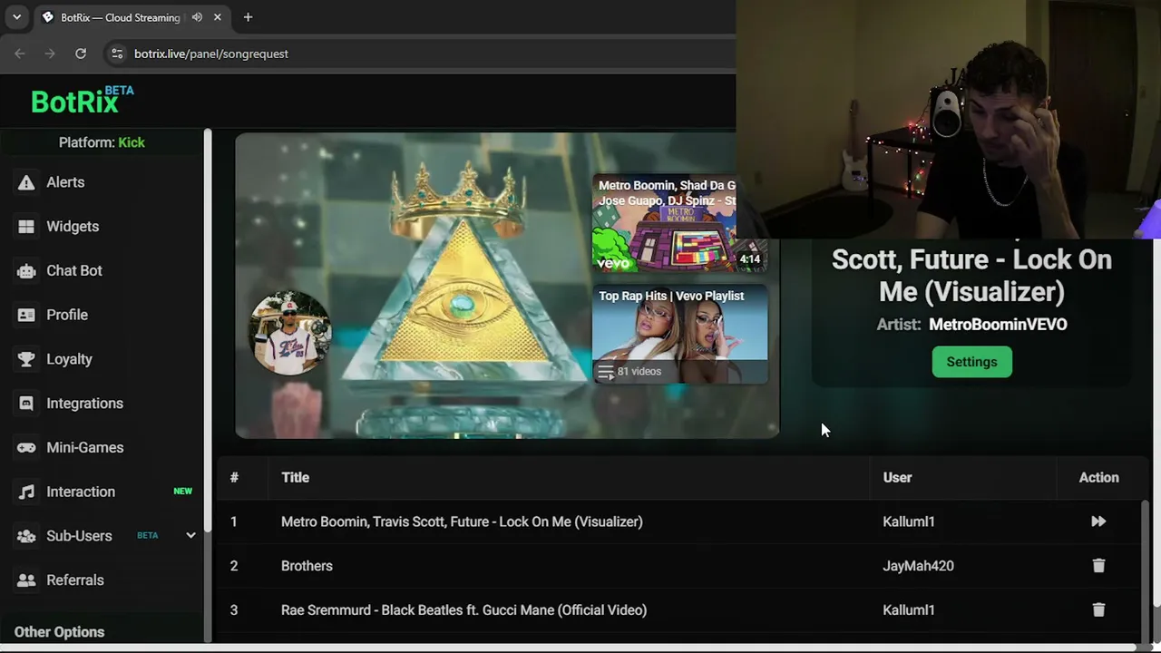The image size is (1161, 653).
Task: Open the Alerts menu item
Action: click(x=65, y=182)
